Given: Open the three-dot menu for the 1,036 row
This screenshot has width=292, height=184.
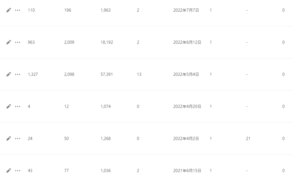Looking at the screenshot, I should [x=18, y=170].
